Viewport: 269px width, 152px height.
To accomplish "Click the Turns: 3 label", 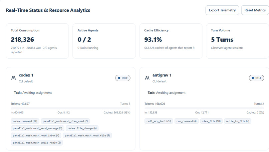I will [x=125, y=104].
